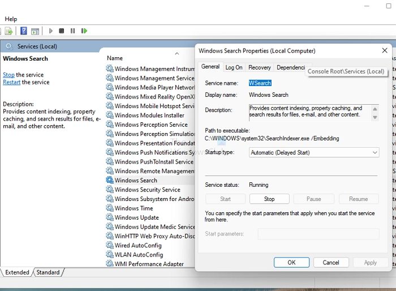Click the Stop the service link
Screen dimensions: 396x291
[x=8, y=75]
